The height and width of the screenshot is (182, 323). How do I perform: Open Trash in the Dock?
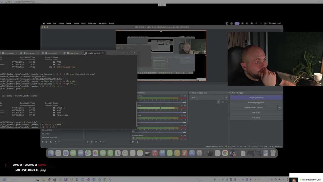tap(273, 153)
